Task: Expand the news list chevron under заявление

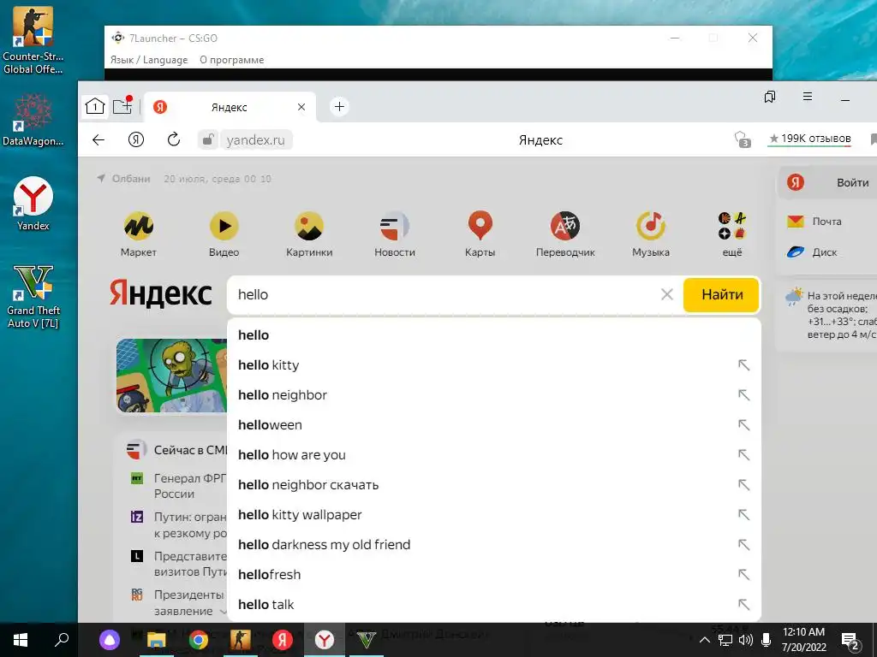Action: (224, 612)
